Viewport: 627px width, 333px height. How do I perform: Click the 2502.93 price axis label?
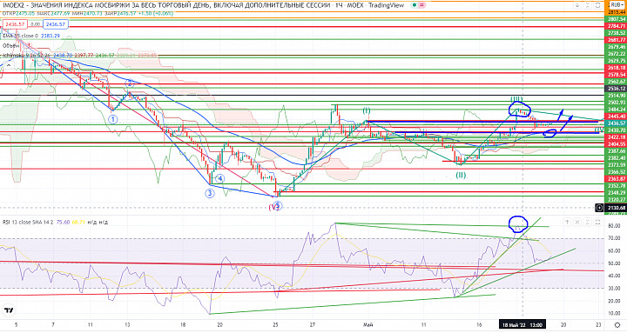click(x=617, y=103)
